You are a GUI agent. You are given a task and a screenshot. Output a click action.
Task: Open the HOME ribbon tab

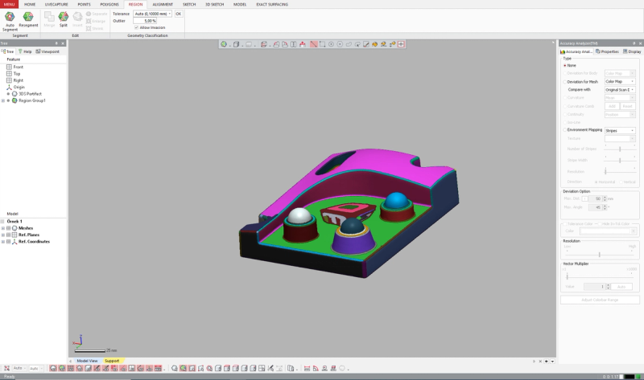tap(30, 5)
